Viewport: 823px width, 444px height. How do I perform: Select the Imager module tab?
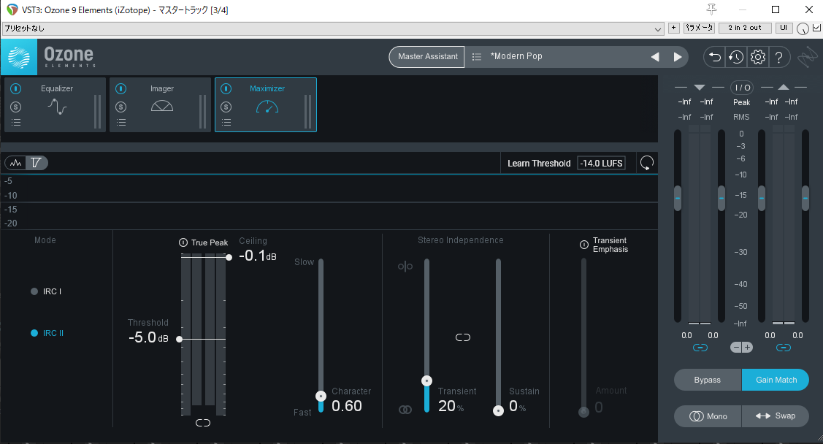click(160, 104)
